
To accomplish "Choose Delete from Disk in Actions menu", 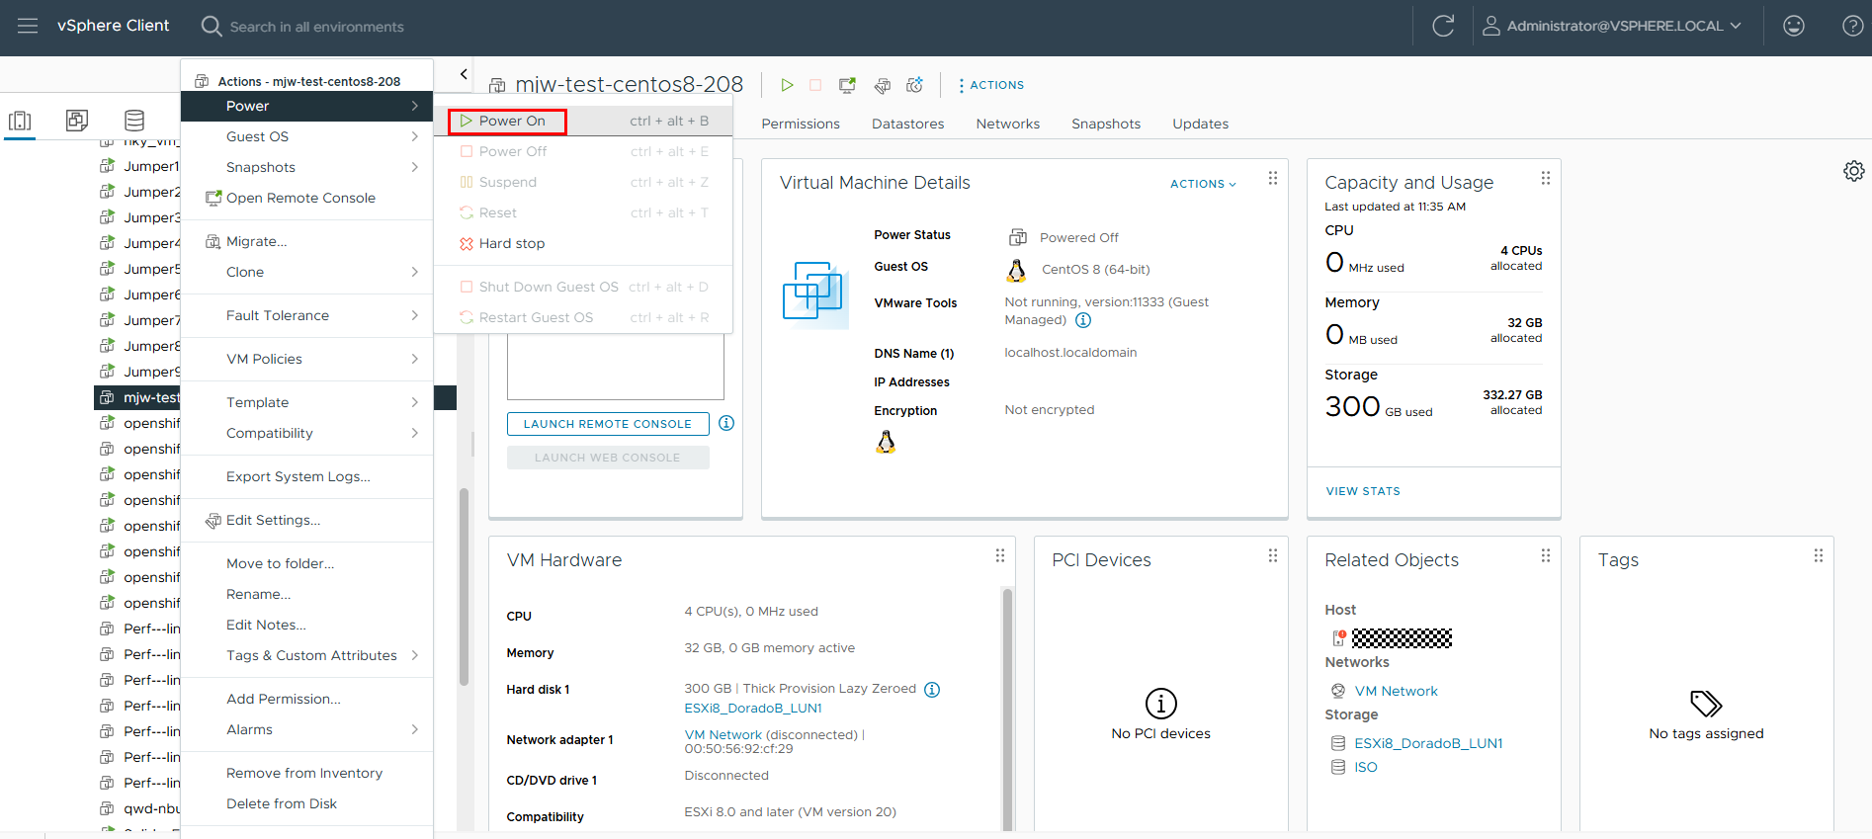I will (x=306, y=803).
